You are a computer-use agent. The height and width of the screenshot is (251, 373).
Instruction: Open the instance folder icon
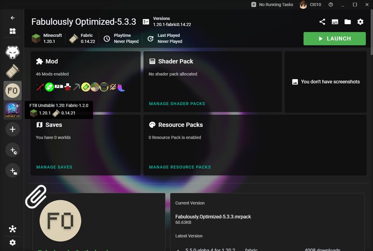pos(347,22)
